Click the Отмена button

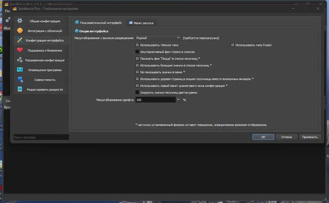click(287, 137)
